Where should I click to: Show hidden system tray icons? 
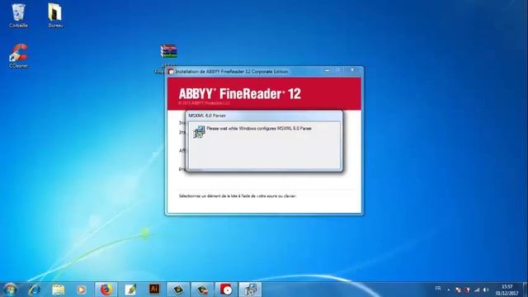(449, 290)
